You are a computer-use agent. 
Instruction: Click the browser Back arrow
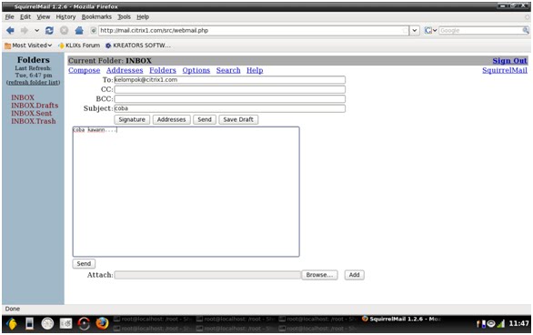point(10,31)
